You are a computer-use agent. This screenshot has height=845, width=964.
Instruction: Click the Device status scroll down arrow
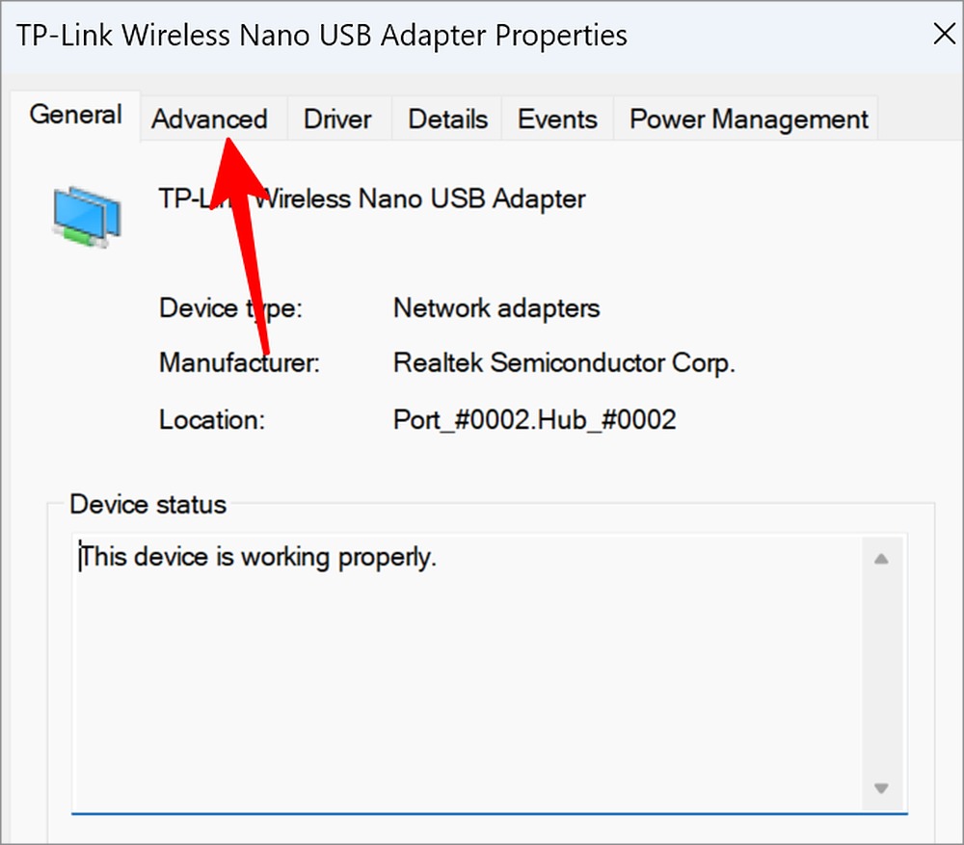coord(880,788)
